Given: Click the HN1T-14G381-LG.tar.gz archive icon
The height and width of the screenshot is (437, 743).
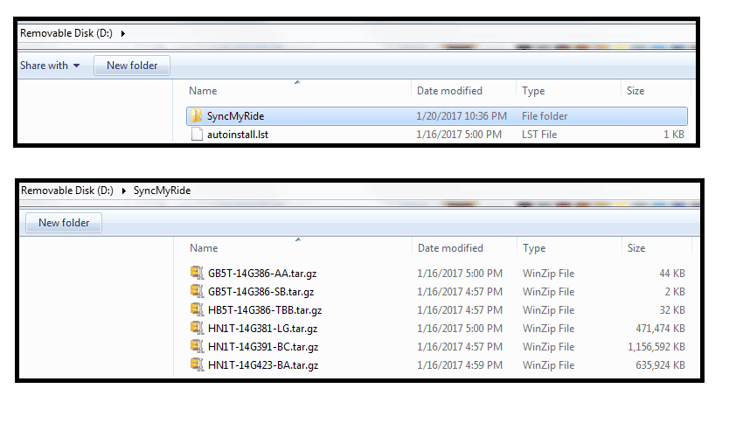Looking at the screenshot, I should pos(198,328).
